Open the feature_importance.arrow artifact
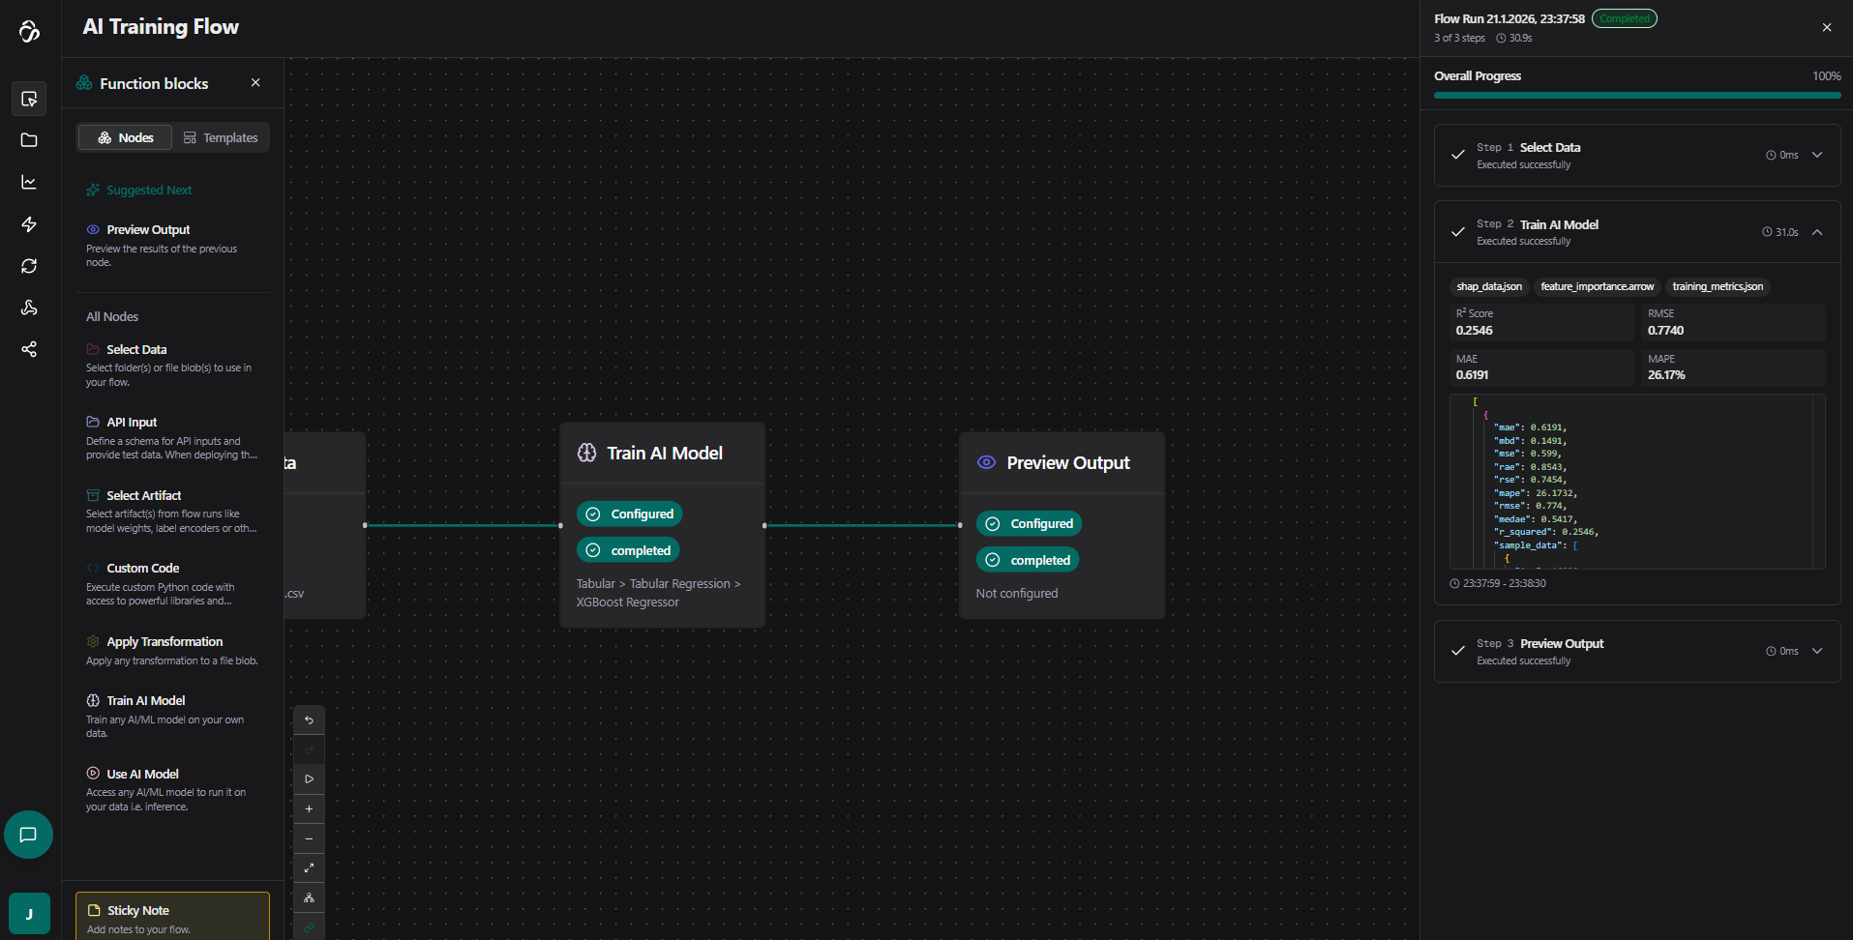1853x940 pixels. 1597,286
